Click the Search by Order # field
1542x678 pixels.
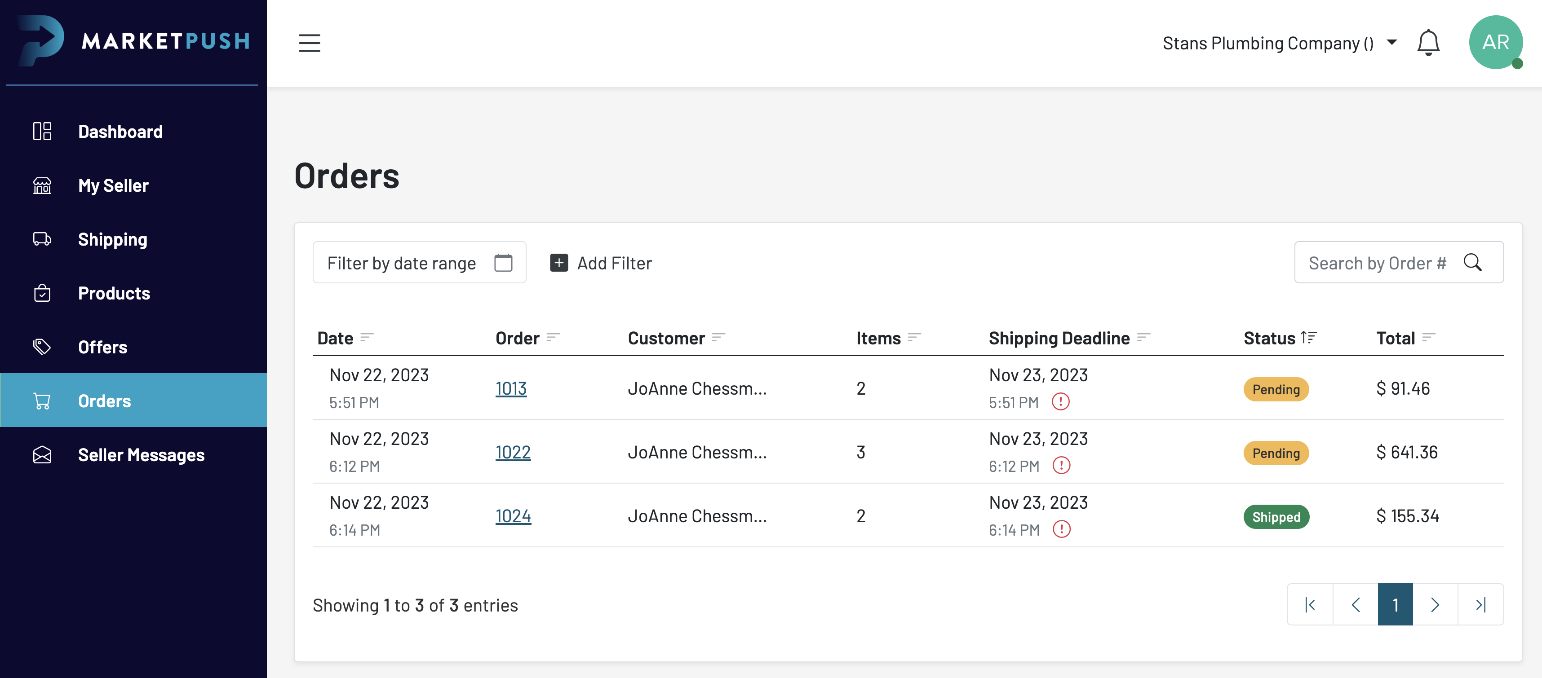[1376, 263]
